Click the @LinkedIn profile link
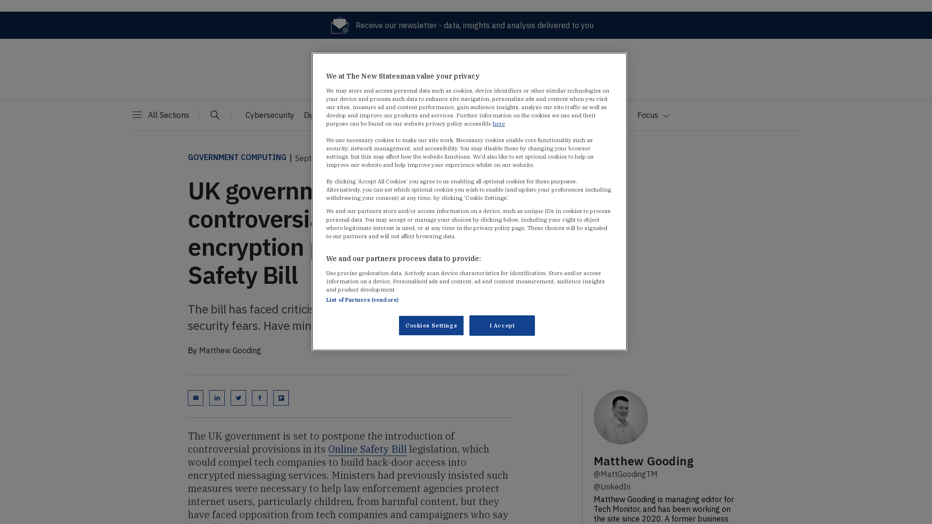The width and height of the screenshot is (932, 524). point(611,487)
